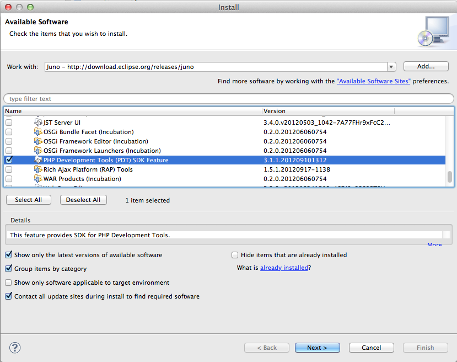Enable Hide items that are already installed

click(235, 255)
